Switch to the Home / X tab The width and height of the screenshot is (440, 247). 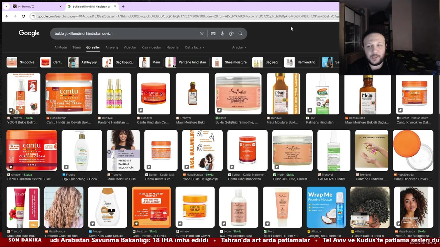37,7
